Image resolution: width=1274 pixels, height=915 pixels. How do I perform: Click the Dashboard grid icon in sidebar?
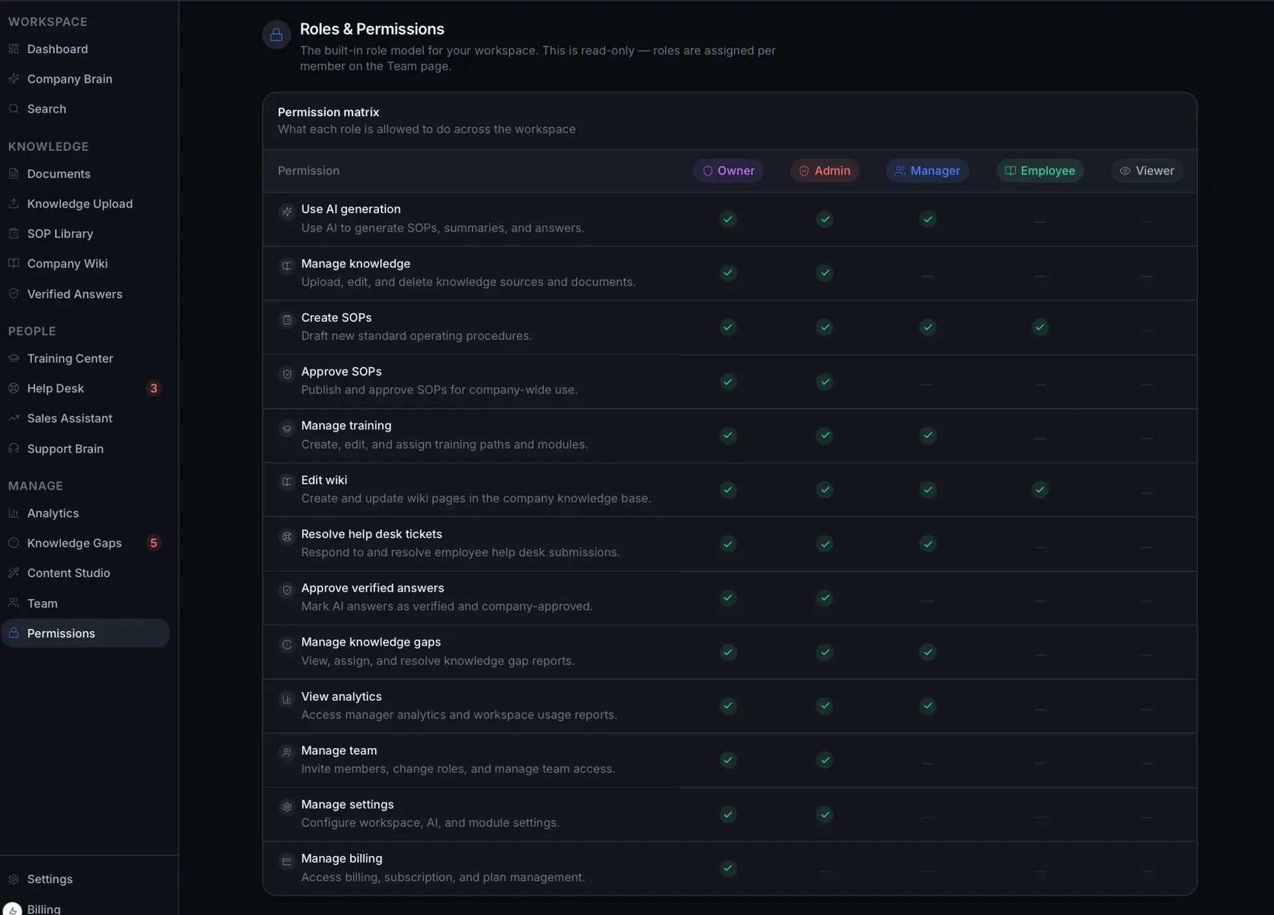point(13,49)
